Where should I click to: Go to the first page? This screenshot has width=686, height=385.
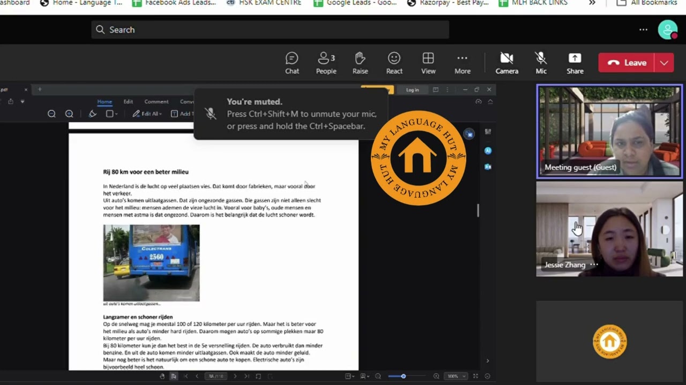185,376
